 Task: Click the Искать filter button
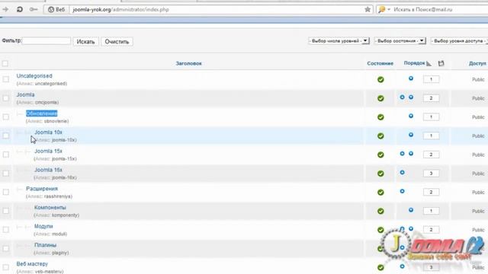(x=85, y=42)
